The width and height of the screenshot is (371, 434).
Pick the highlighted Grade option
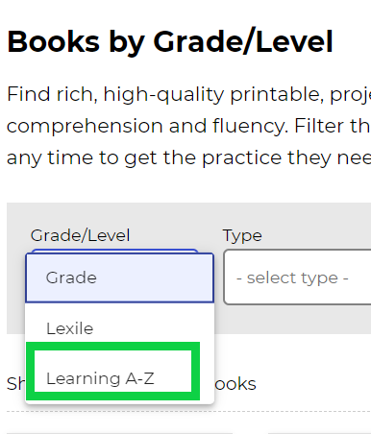119,277
